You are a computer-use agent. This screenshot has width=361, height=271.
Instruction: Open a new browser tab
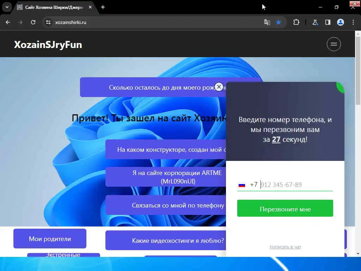103,7
